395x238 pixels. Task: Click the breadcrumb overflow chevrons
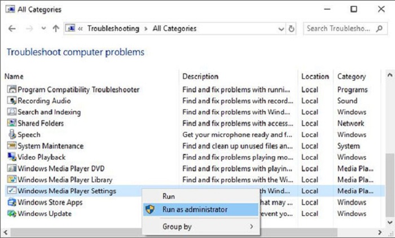click(x=80, y=29)
